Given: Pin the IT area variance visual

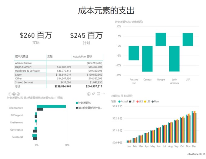Looking at the screenshot, I should 94,94.
